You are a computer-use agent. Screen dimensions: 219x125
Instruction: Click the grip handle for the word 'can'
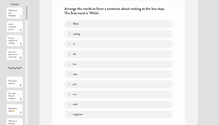[69, 94]
